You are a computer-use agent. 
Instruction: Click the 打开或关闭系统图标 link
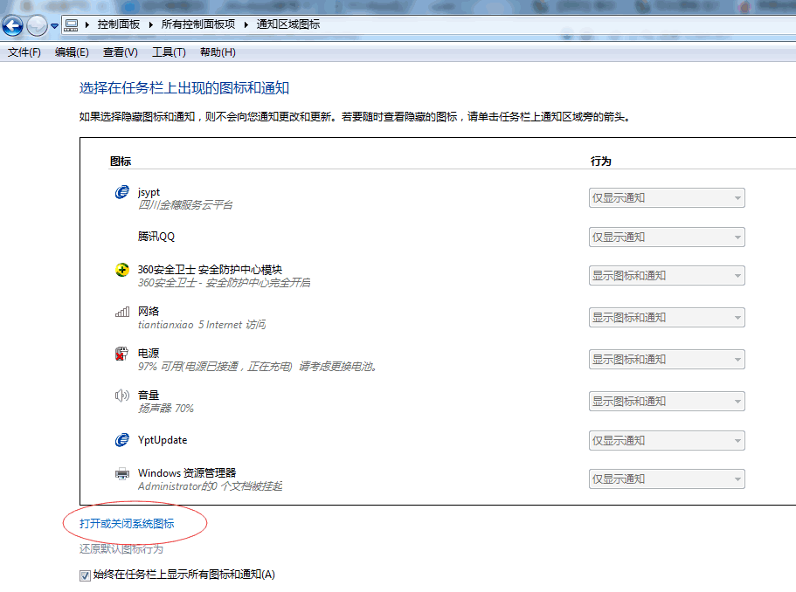point(127,524)
